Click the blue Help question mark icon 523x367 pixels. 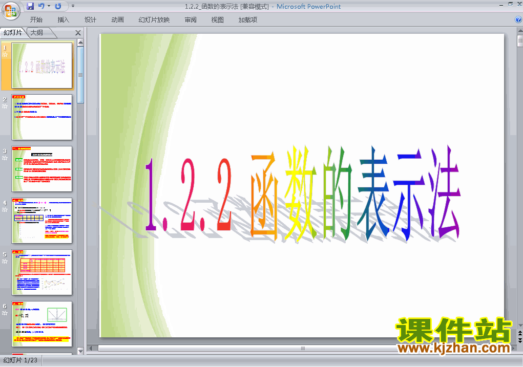[x=518, y=19]
